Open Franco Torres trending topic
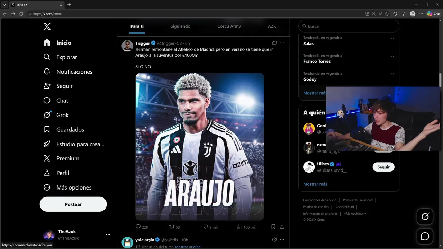 click(317, 61)
